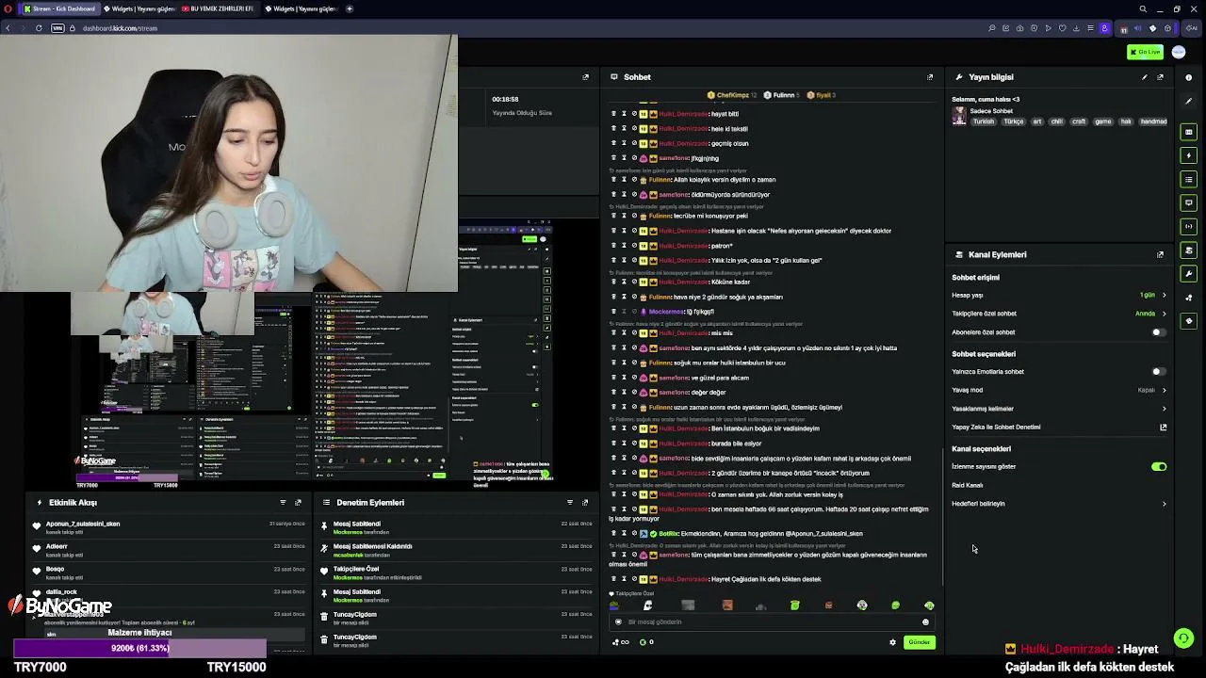The image size is (1206, 678).
Task: Disable İzlenme sayısını göster switch
Action: tap(1159, 467)
